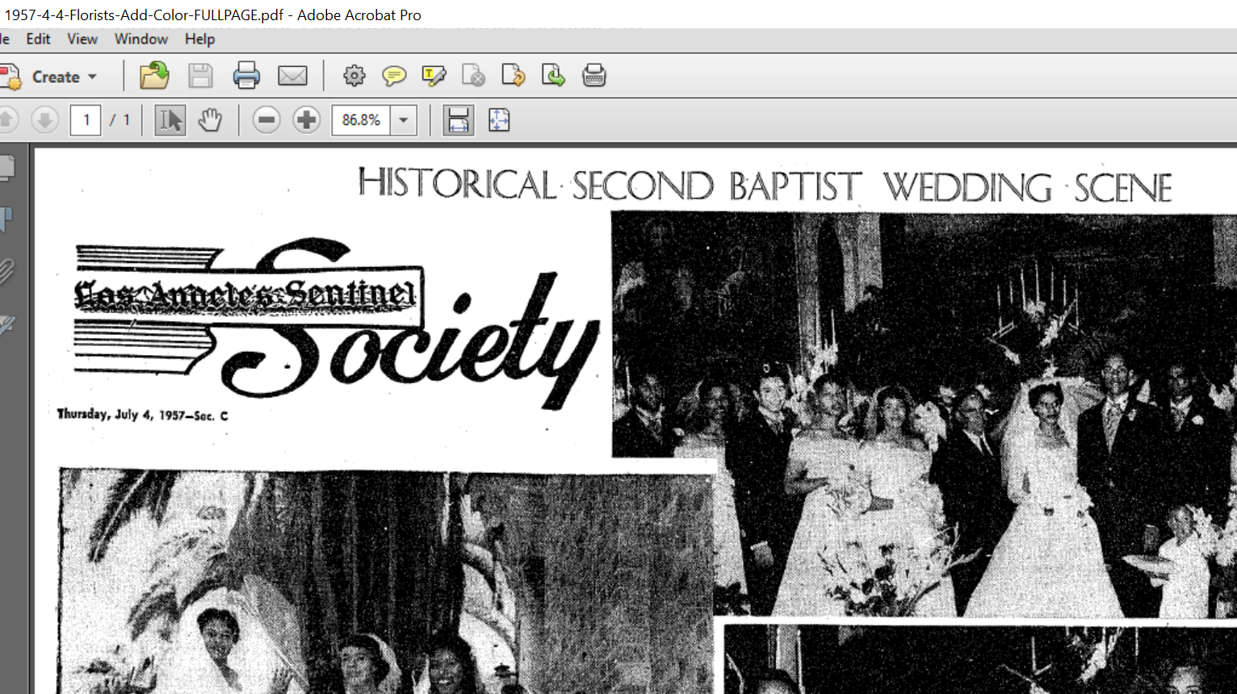Image resolution: width=1237 pixels, height=694 pixels.
Task: Click the rotate page icon
Action: coord(514,76)
